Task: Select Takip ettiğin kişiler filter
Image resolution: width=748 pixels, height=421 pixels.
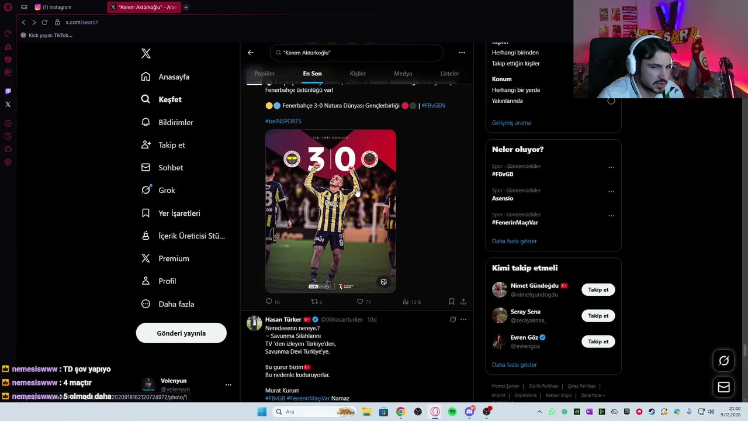Action: 516,63
